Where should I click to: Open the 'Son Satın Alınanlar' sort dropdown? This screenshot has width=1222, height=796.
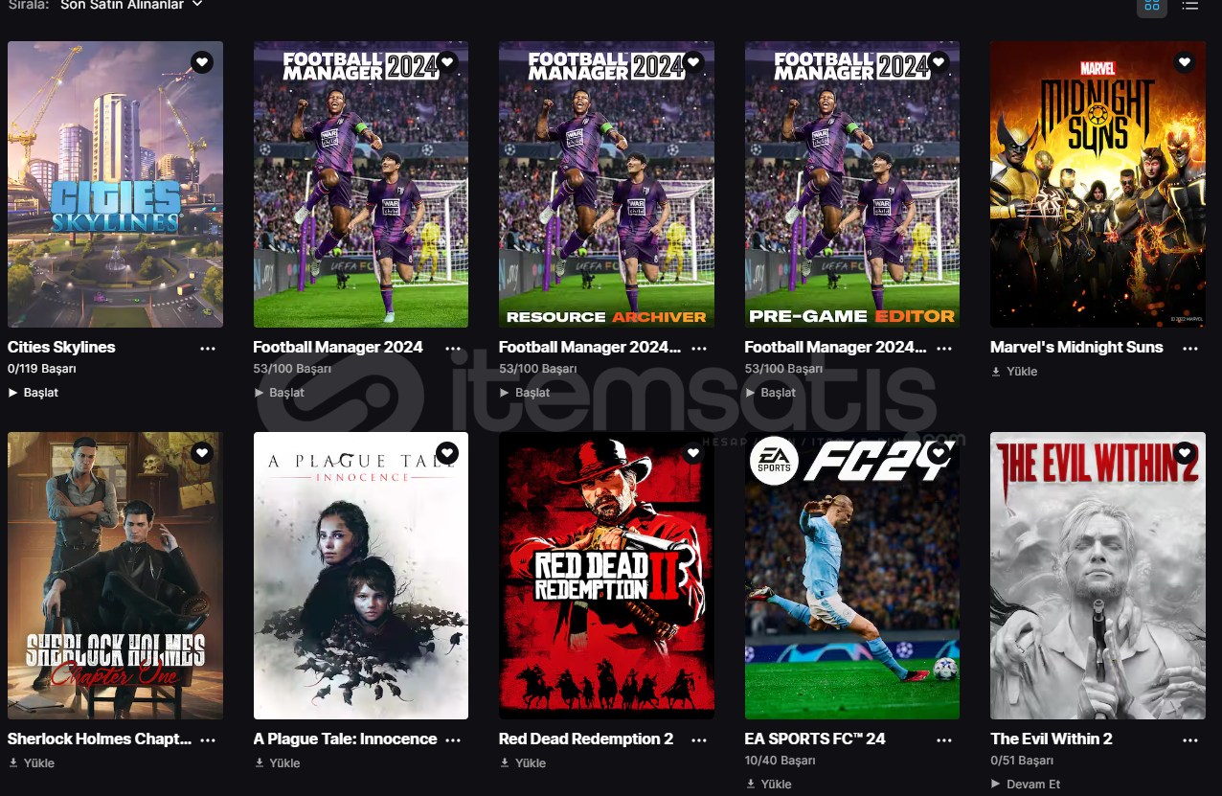(x=131, y=5)
